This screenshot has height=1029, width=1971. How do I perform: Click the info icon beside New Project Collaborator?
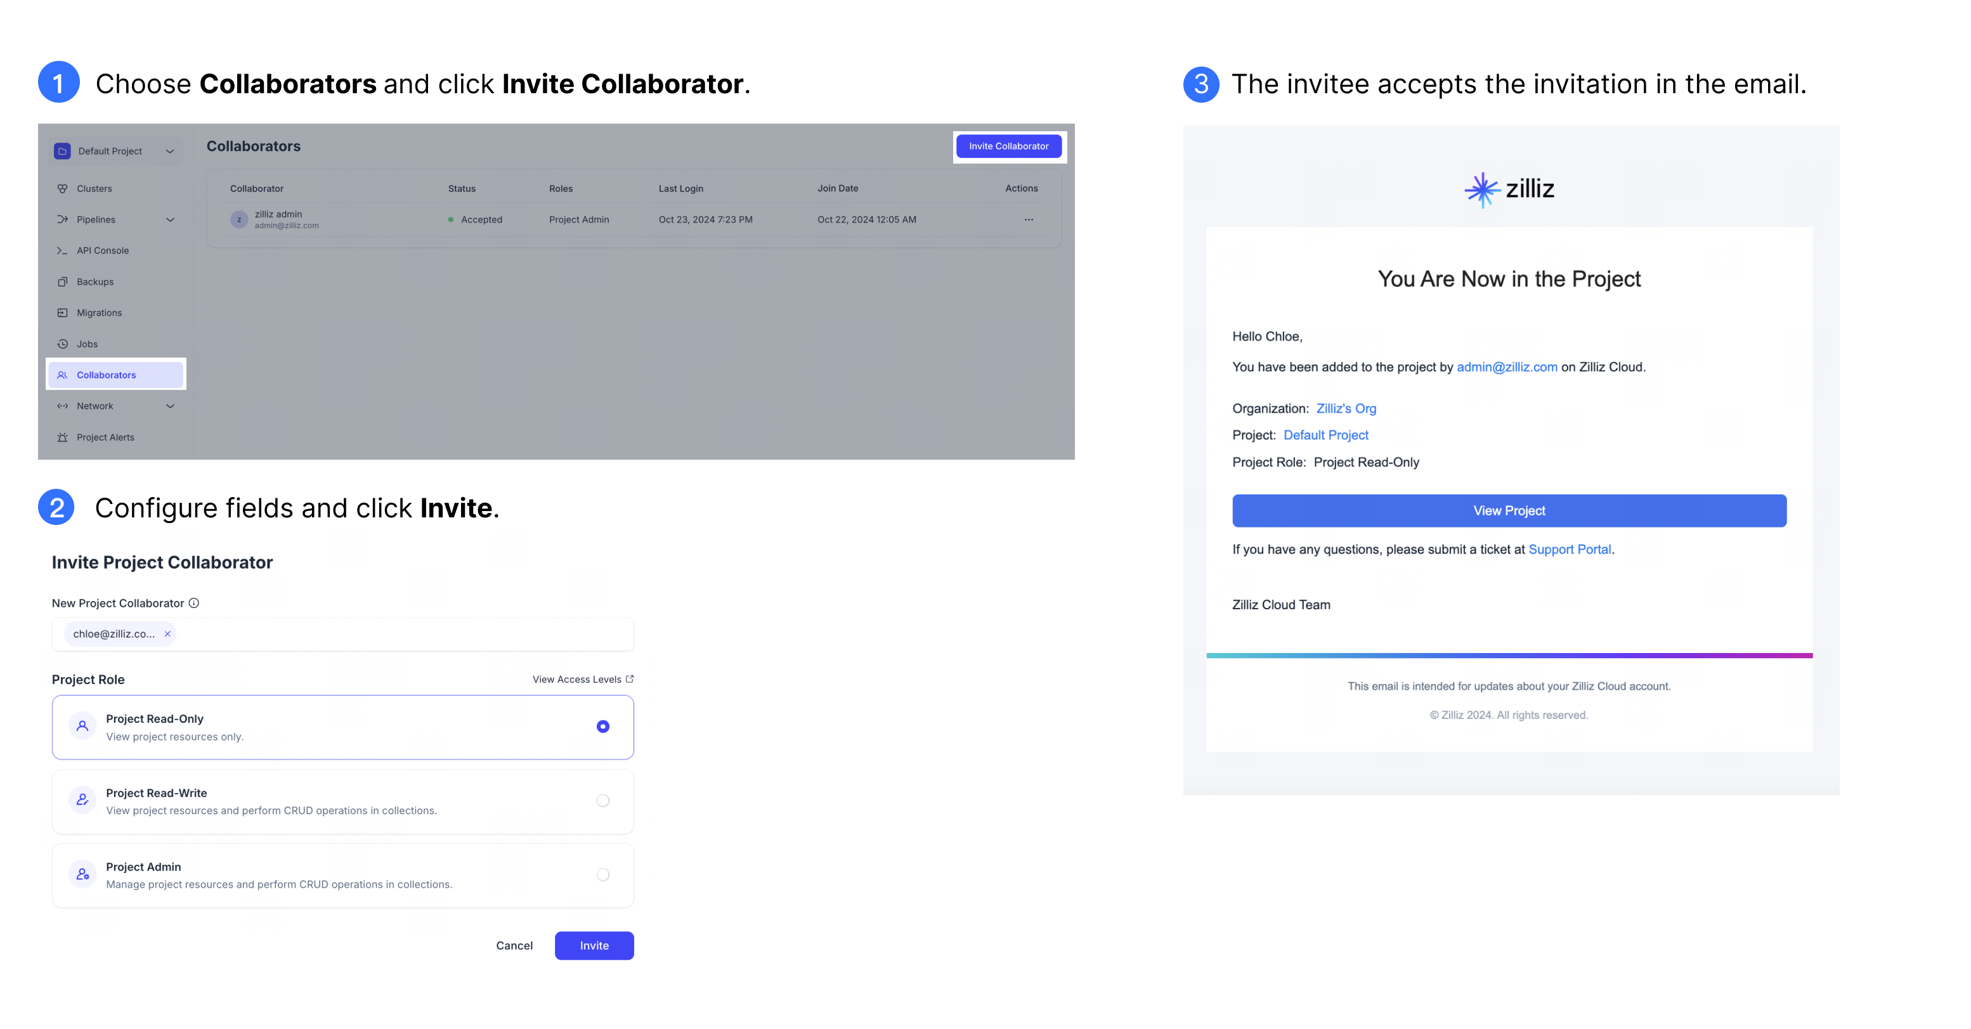[193, 603]
